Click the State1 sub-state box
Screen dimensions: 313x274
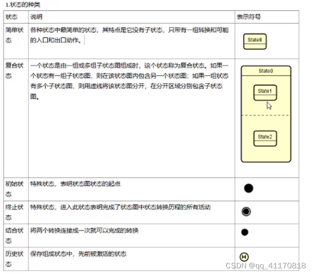(x=265, y=93)
